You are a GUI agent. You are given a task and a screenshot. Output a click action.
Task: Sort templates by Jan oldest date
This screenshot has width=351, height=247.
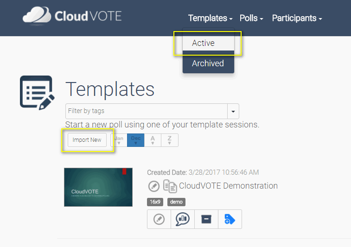tap(119, 140)
